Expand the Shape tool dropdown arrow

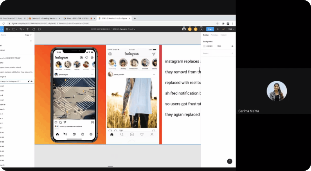tap(16, 29)
